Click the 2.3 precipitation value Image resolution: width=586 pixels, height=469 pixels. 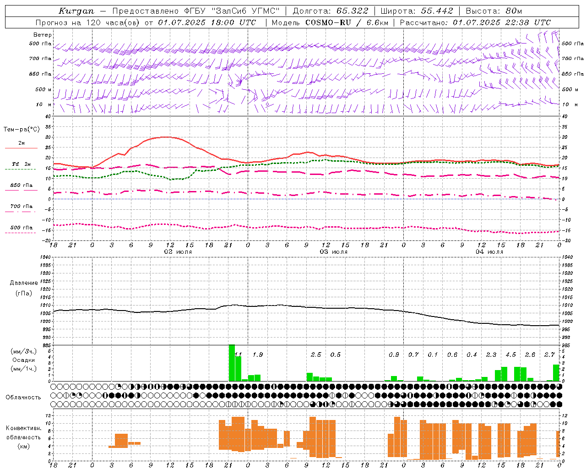click(x=491, y=354)
